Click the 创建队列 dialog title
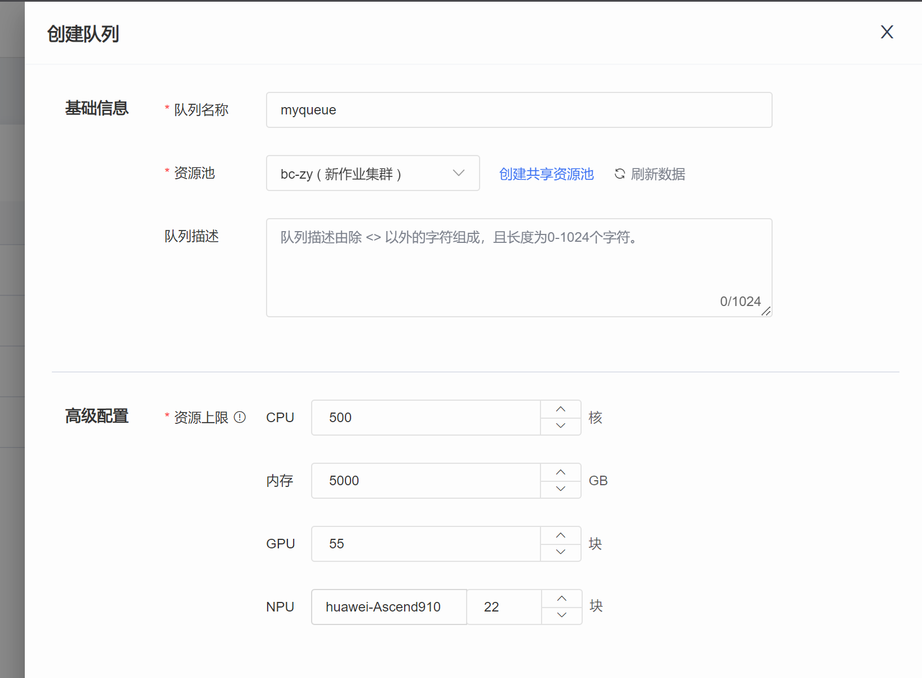Screen dimensions: 922x678 83,34
